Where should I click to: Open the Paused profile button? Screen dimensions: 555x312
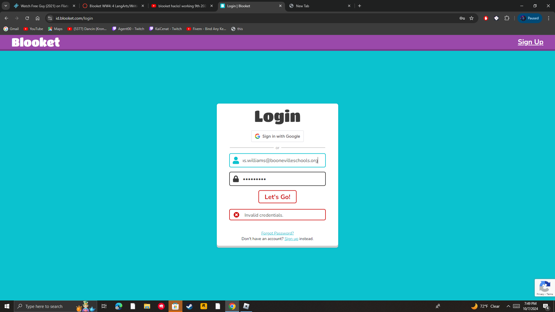[530, 18]
